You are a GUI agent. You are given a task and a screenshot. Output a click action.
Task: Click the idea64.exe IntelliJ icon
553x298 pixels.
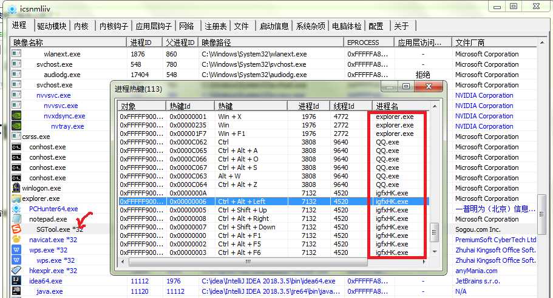[16, 280]
